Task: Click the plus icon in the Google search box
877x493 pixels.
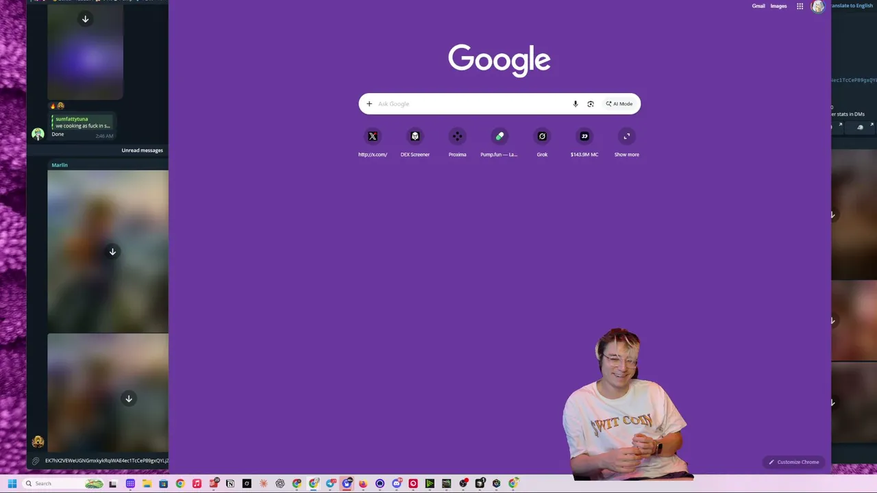Action: click(369, 104)
